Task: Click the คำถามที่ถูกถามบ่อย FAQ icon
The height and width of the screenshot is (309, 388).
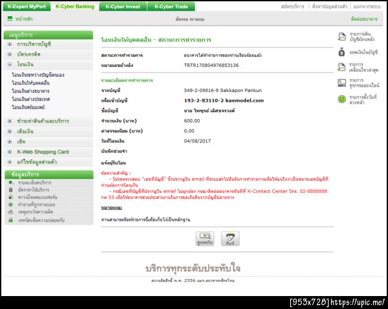Action: 10,205
